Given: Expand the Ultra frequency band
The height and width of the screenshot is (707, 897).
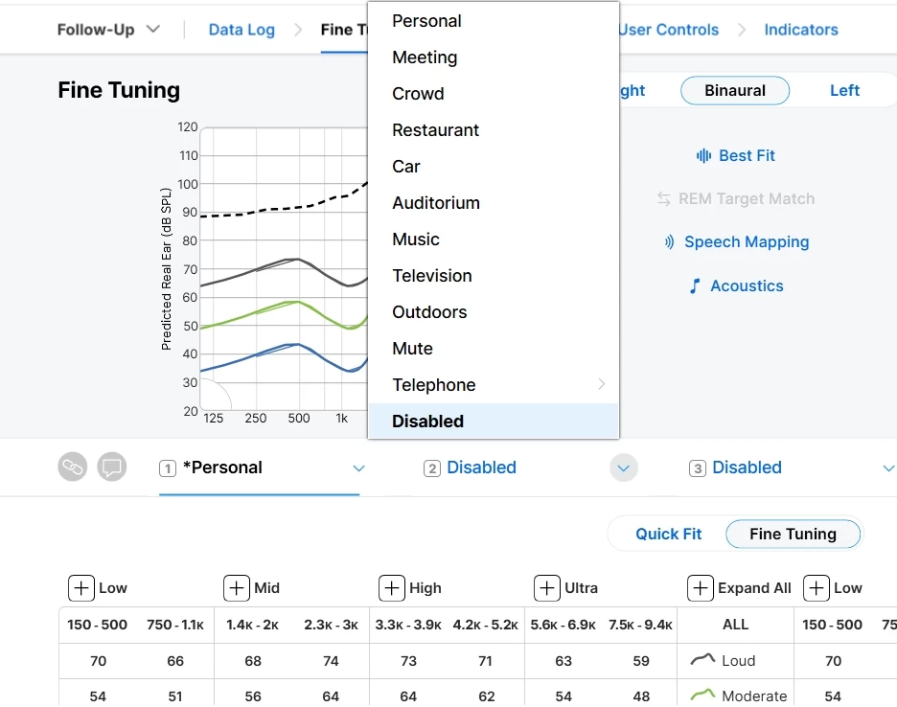Looking at the screenshot, I should [546, 587].
